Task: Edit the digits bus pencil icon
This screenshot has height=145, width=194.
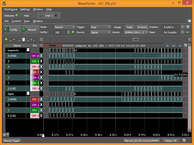Action: [x=28, y=93]
